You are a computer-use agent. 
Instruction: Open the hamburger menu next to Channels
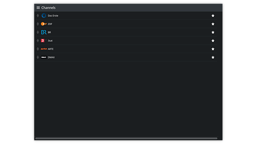[x=38, y=7]
